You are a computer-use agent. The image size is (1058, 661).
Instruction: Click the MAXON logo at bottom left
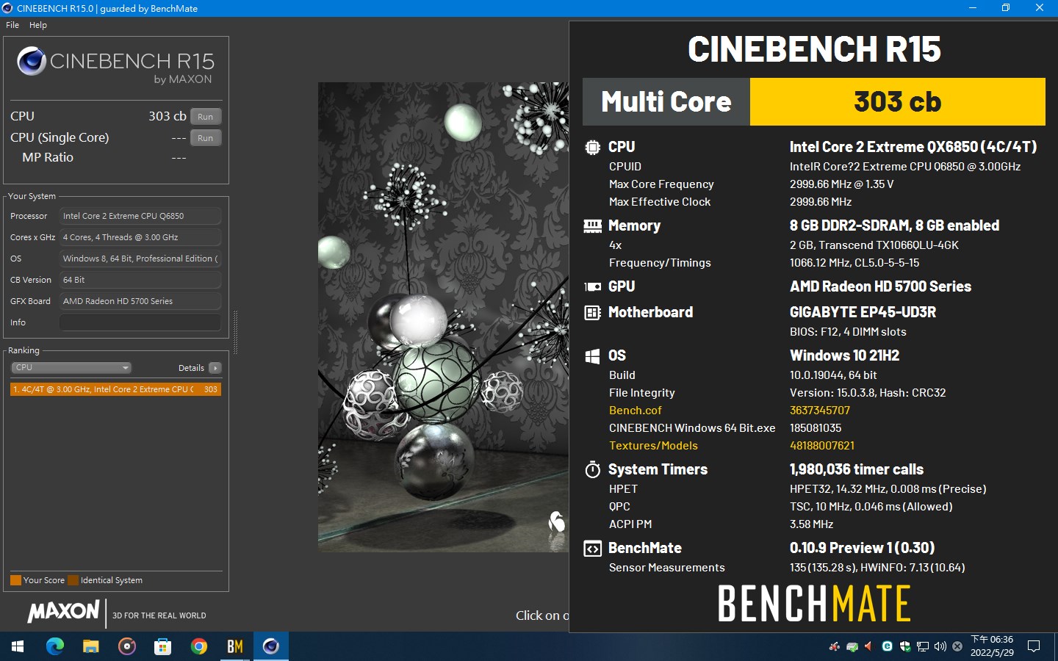tap(63, 611)
